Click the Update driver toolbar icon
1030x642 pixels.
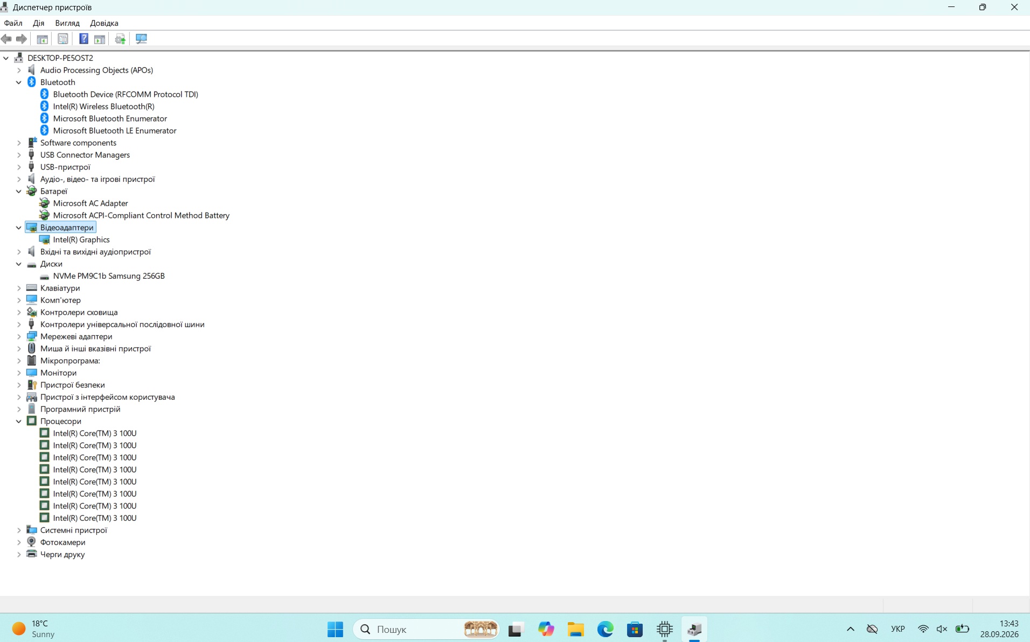[120, 39]
